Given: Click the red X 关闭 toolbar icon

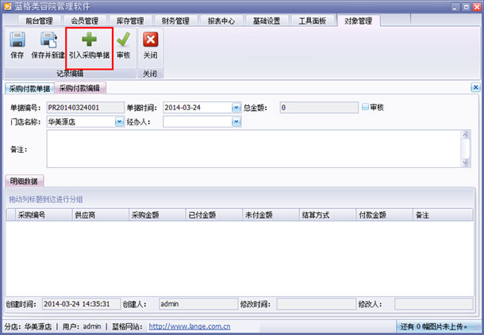Looking at the screenshot, I should click(x=150, y=40).
